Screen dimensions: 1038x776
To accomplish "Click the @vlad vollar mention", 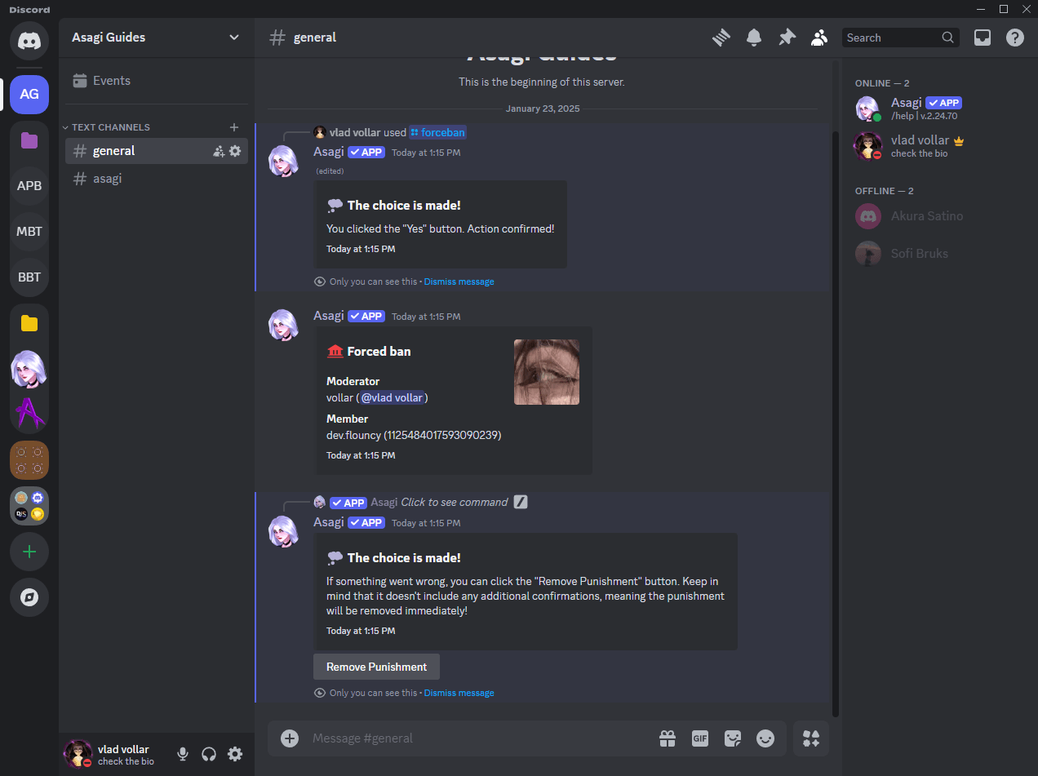I will click(392, 397).
